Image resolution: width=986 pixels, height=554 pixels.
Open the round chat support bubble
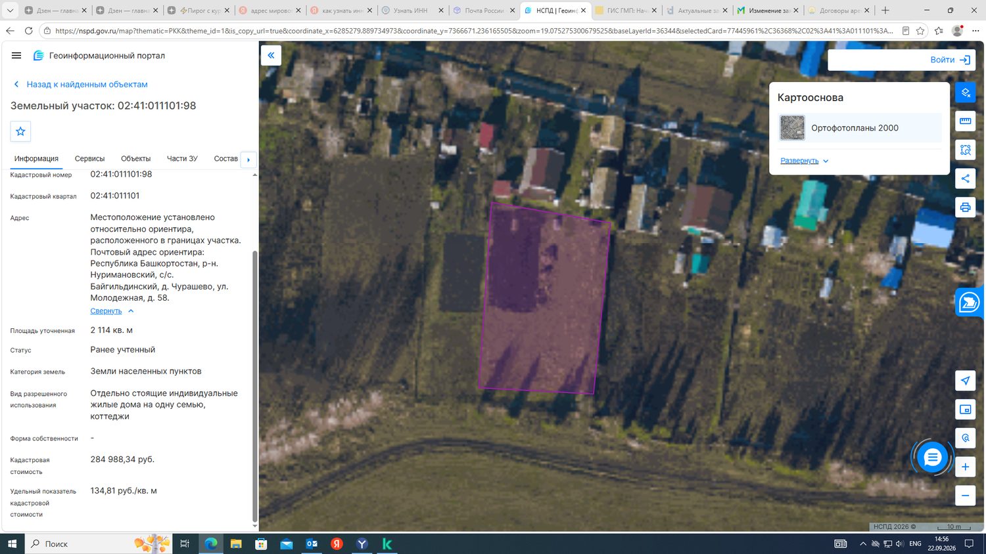tap(932, 458)
